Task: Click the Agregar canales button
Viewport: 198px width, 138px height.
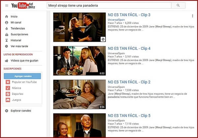Action: 22,76
